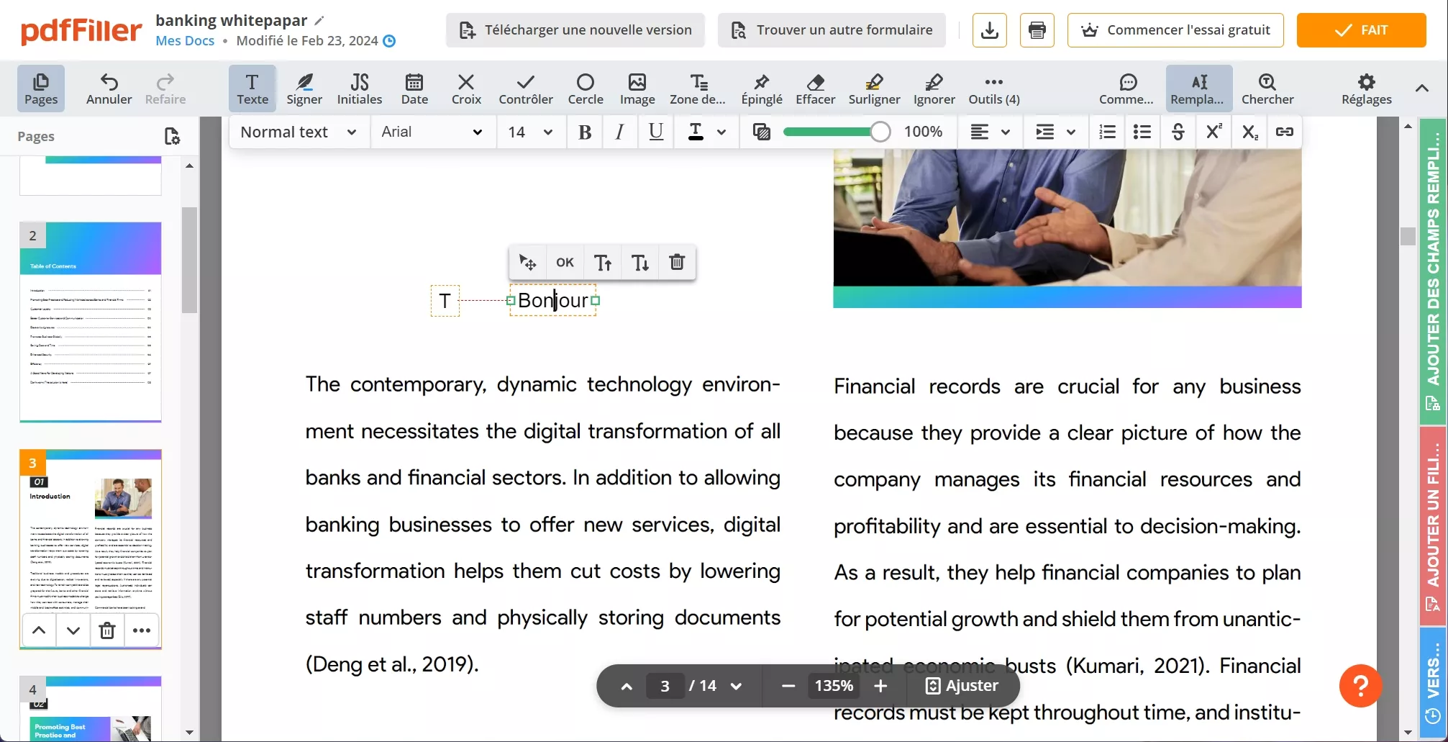Screen dimensions: 1448x742
Task: Select the Signer tool
Action: pos(304,88)
